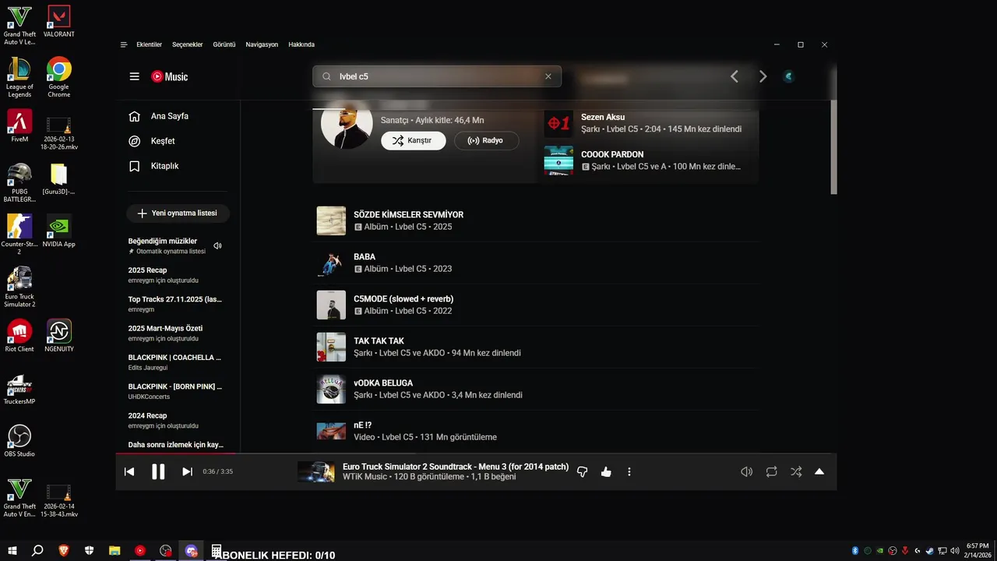This screenshot has height=561, width=997.
Task: Clear the search box with the X
Action: [548, 76]
